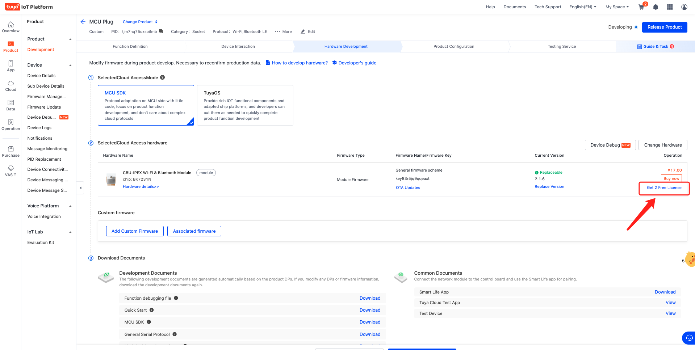695x350 pixels.
Task: Click the notifications bell icon
Action: (x=656, y=7)
